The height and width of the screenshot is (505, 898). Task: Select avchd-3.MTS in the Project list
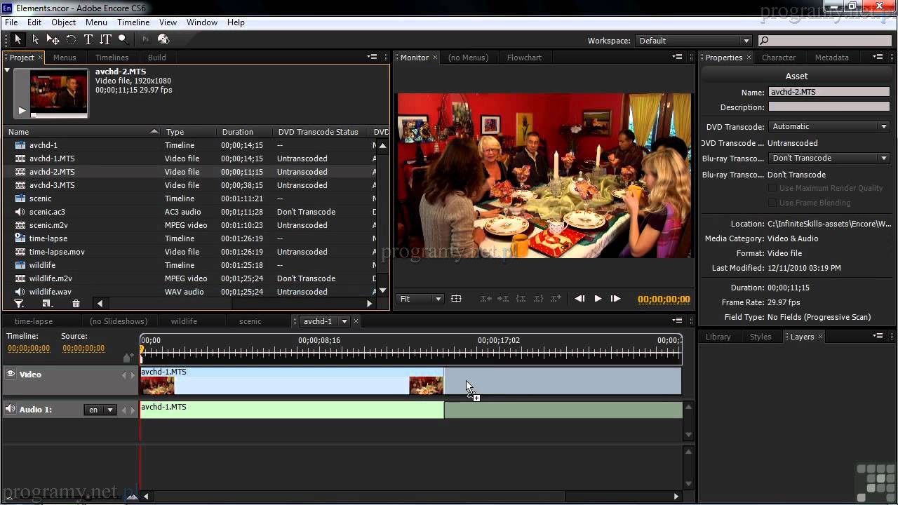[52, 185]
